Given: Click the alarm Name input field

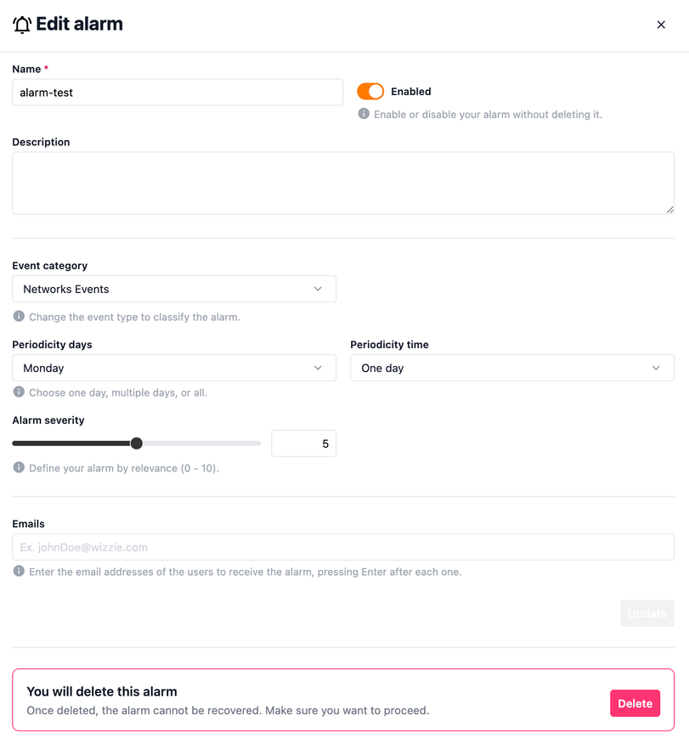Looking at the screenshot, I should pyautogui.click(x=178, y=93).
